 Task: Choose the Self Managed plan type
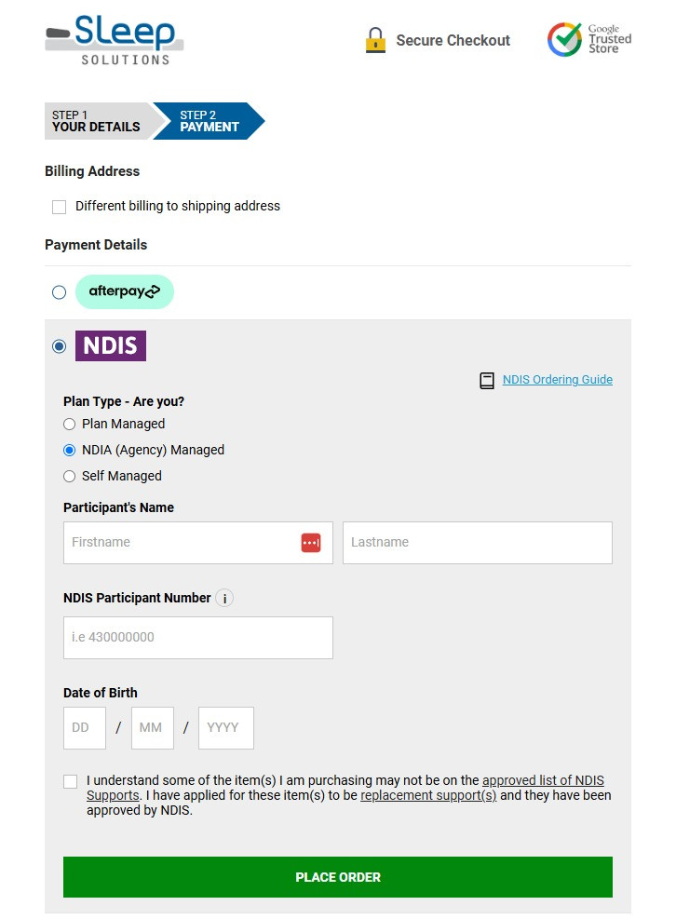point(70,477)
